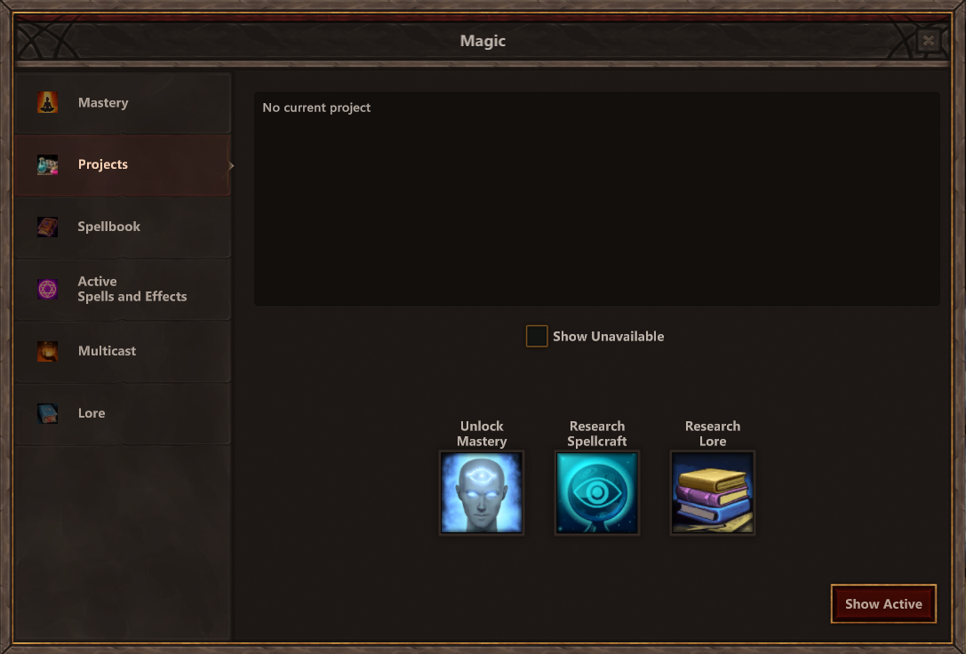Click the Spellbook book icon
The height and width of the screenshot is (654, 966).
47,227
